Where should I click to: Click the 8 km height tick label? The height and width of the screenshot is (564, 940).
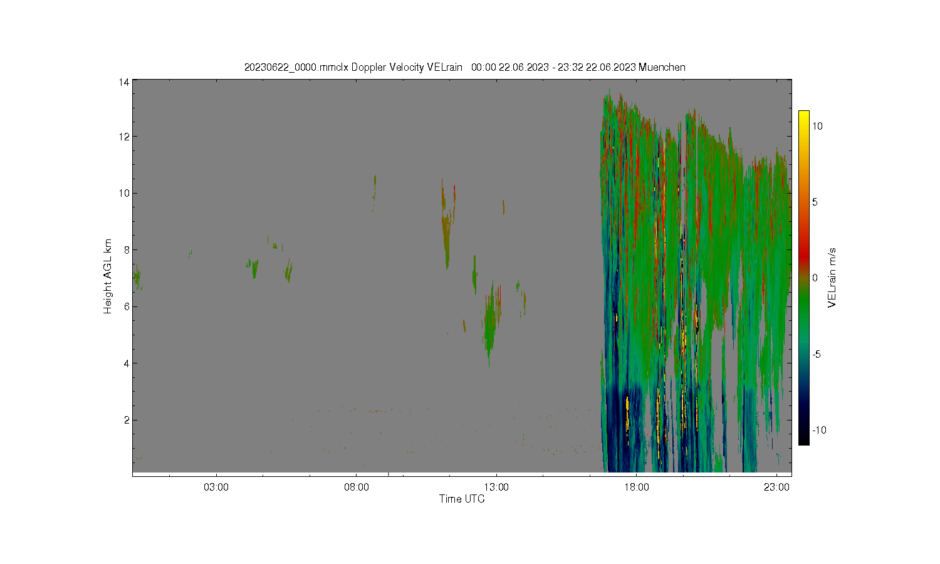[127, 249]
